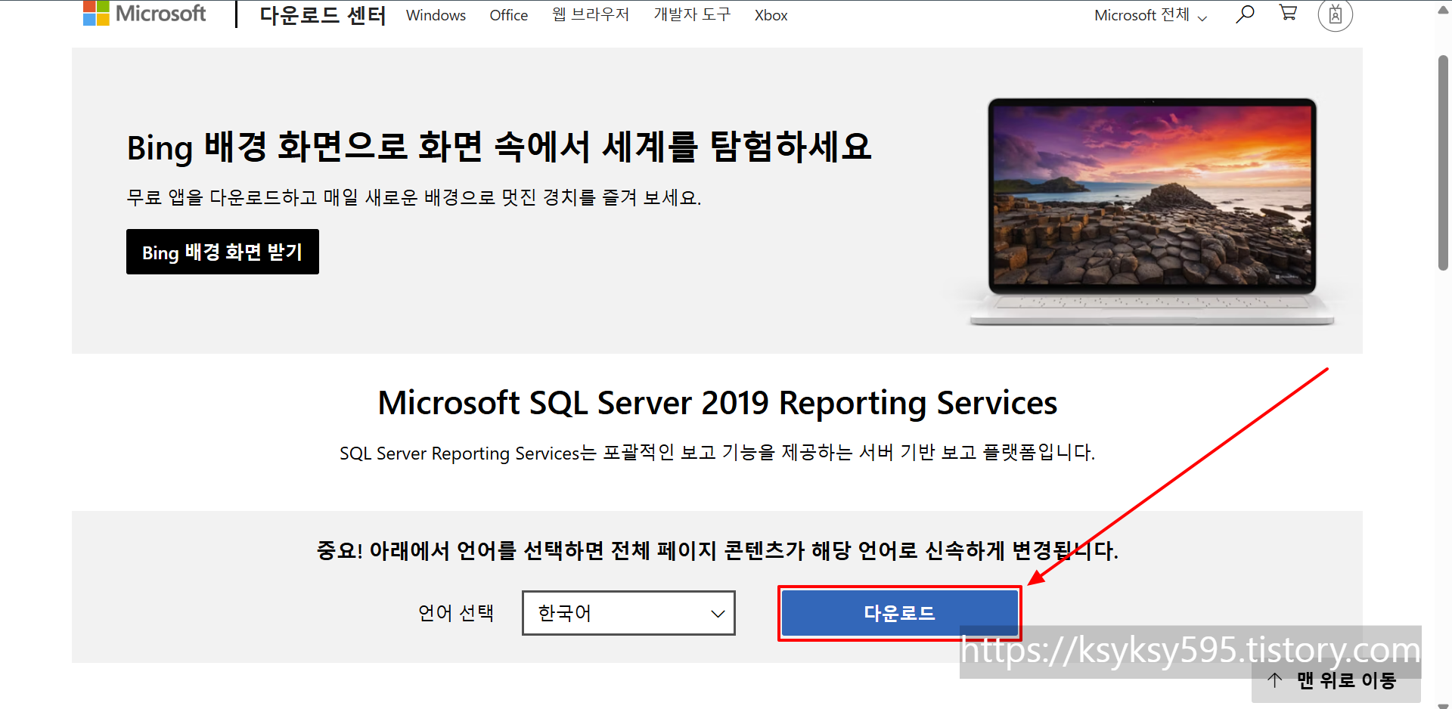This screenshot has height=709, width=1452.
Task: Click the Bing 배경 화면 받기 button
Action: pyautogui.click(x=222, y=252)
